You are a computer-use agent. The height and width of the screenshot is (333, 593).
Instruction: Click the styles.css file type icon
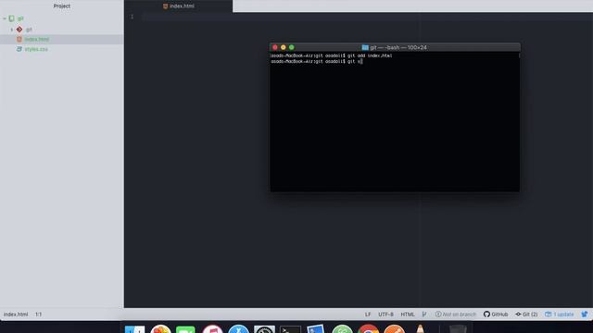tap(19, 49)
